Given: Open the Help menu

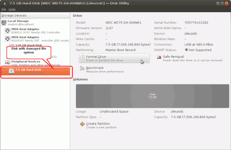Looking at the screenshot, I should [x=12, y=9].
